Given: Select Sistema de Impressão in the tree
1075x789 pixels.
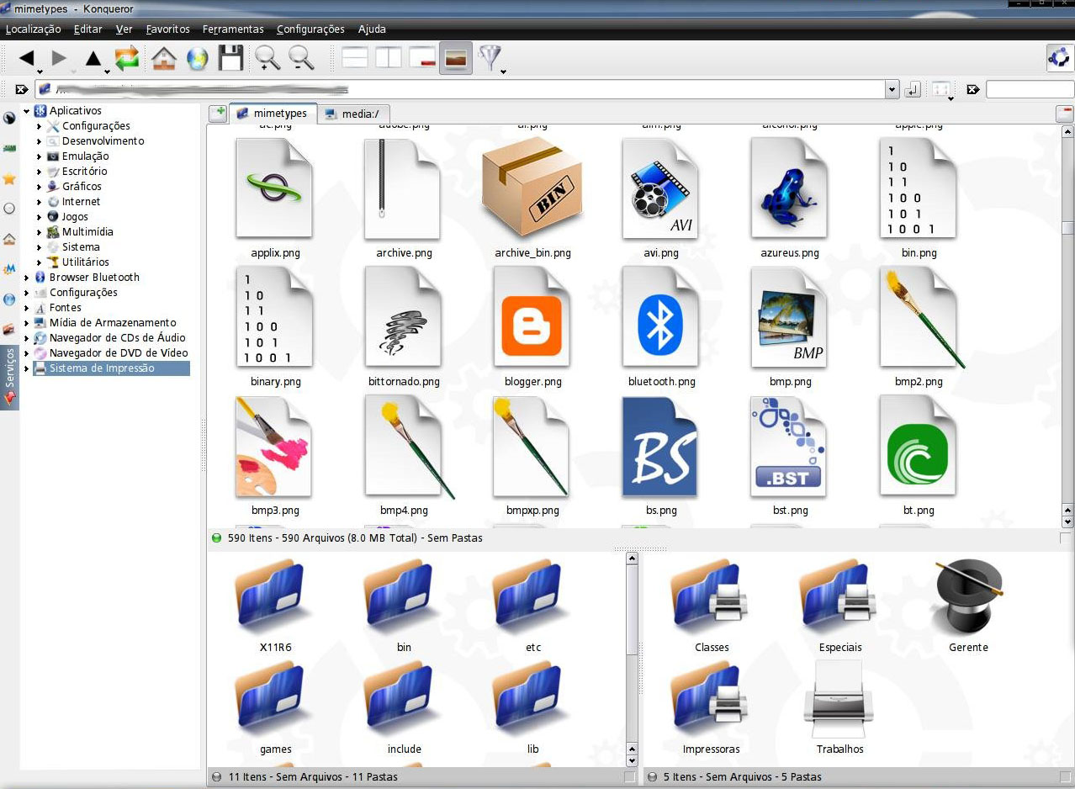Looking at the screenshot, I should pos(111,368).
